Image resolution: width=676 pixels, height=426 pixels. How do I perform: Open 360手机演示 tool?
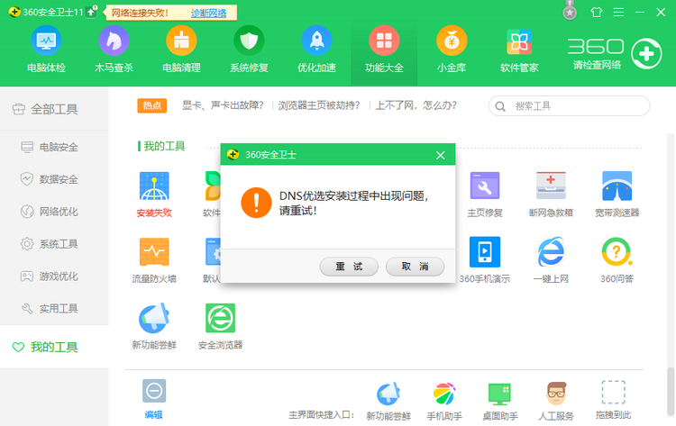click(485, 259)
